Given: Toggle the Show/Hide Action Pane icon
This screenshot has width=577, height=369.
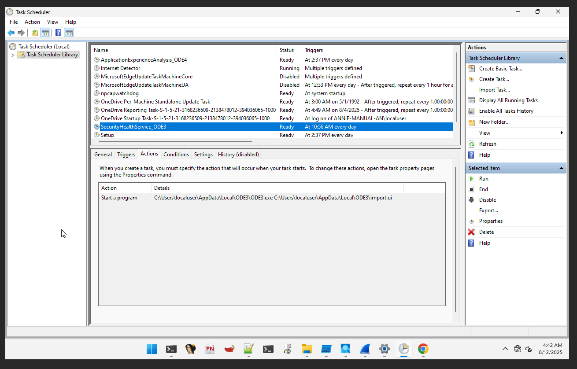Looking at the screenshot, I should click(69, 33).
